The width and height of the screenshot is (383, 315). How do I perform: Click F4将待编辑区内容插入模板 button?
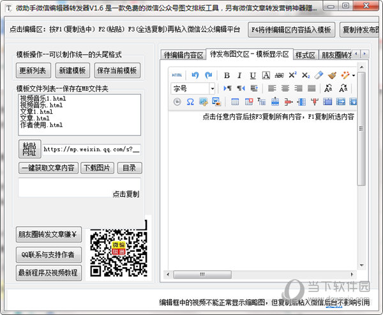coord(292,30)
